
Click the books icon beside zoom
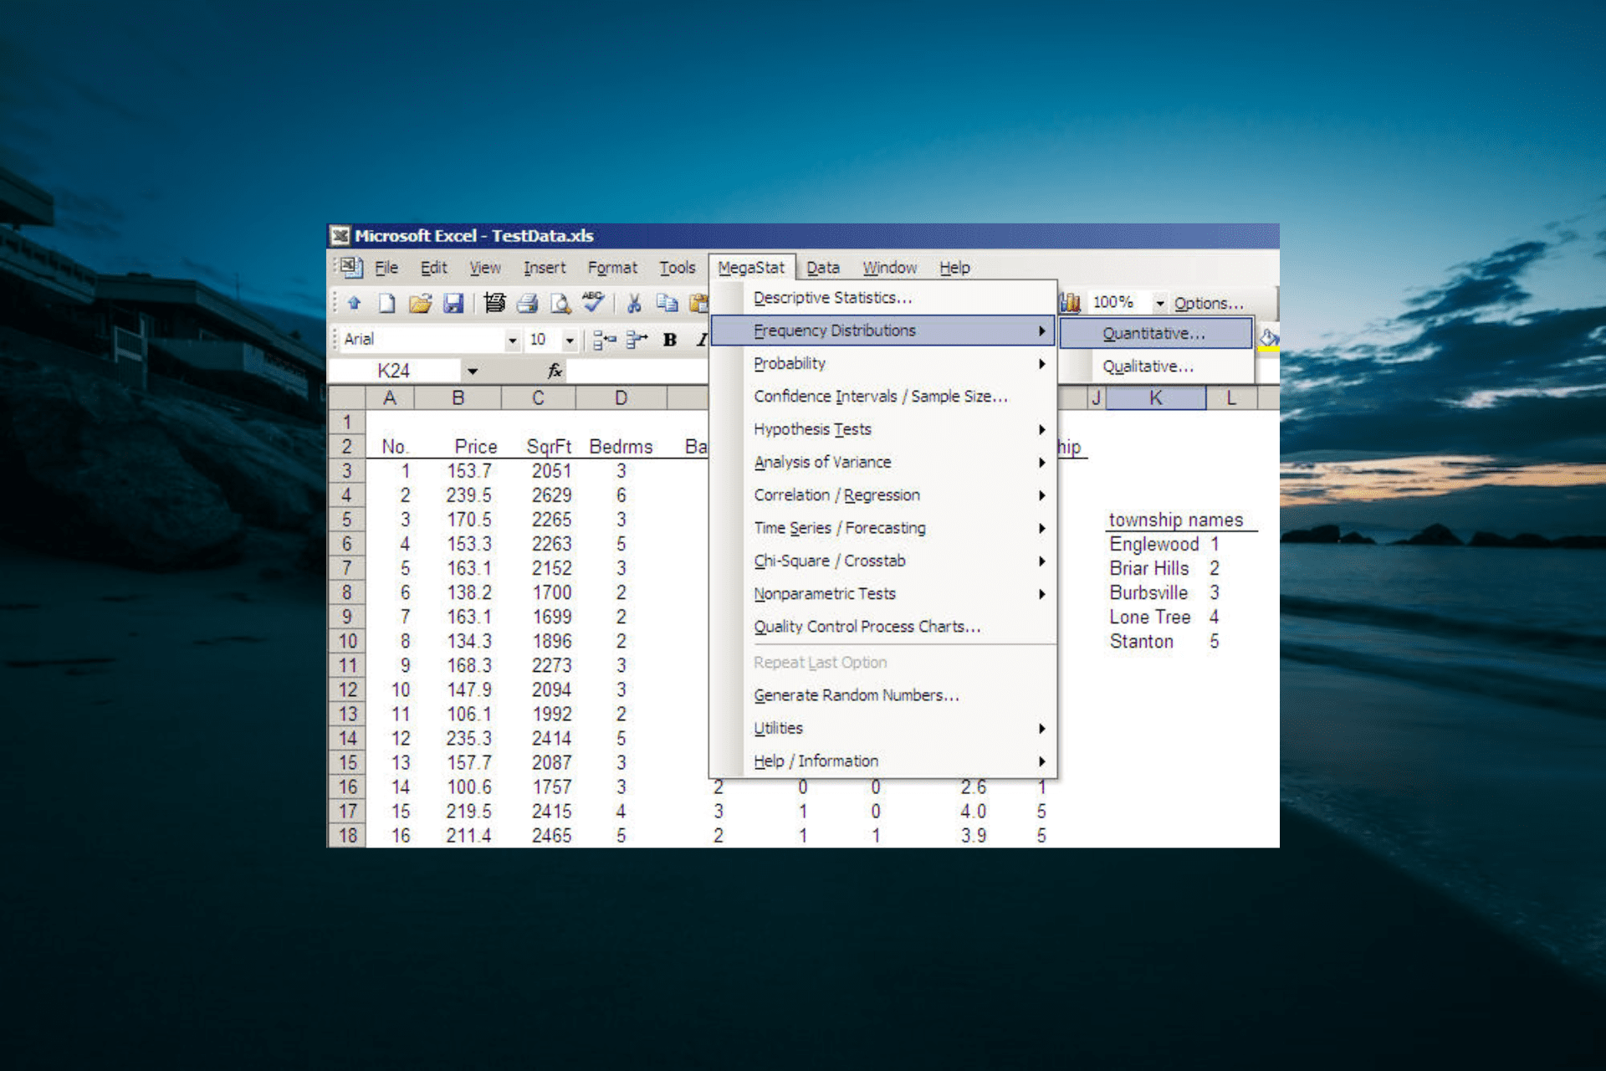pos(1070,302)
